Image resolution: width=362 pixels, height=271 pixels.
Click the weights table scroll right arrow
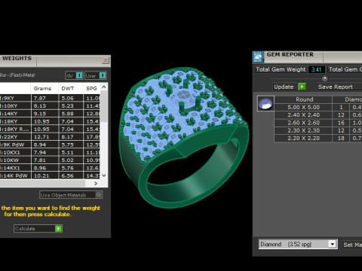pos(96,183)
